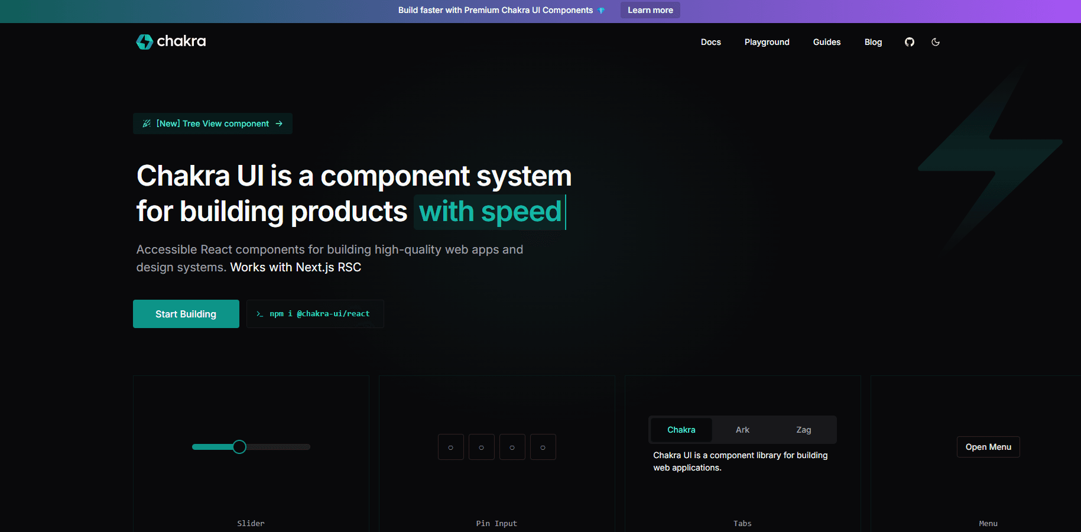Expand the Open Menu dropdown
This screenshot has width=1081, height=532.
point(988,447)
